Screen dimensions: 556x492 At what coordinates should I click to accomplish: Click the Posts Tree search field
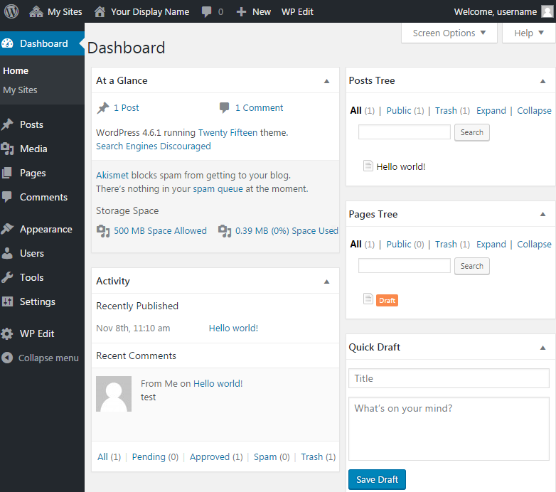click(405, 132)
